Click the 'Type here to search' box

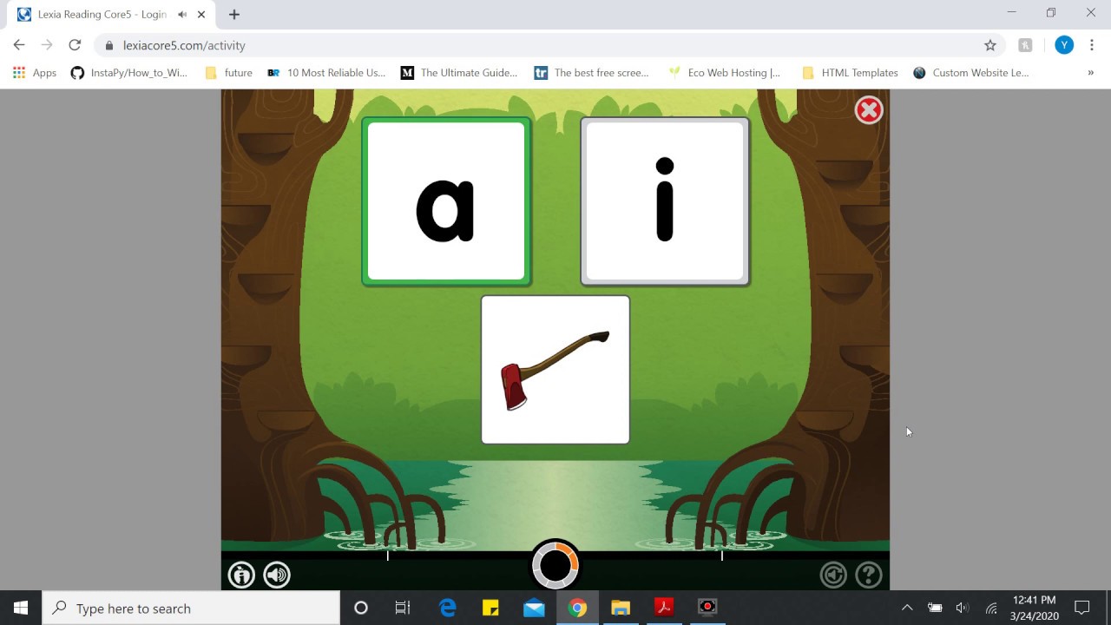coord(191,608)
